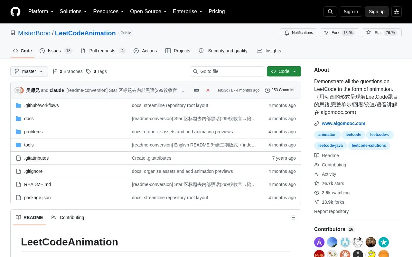Click the GitHub logo icon
Image resolution: width=412 pixels, height=257 pixels.
[15, 12]
